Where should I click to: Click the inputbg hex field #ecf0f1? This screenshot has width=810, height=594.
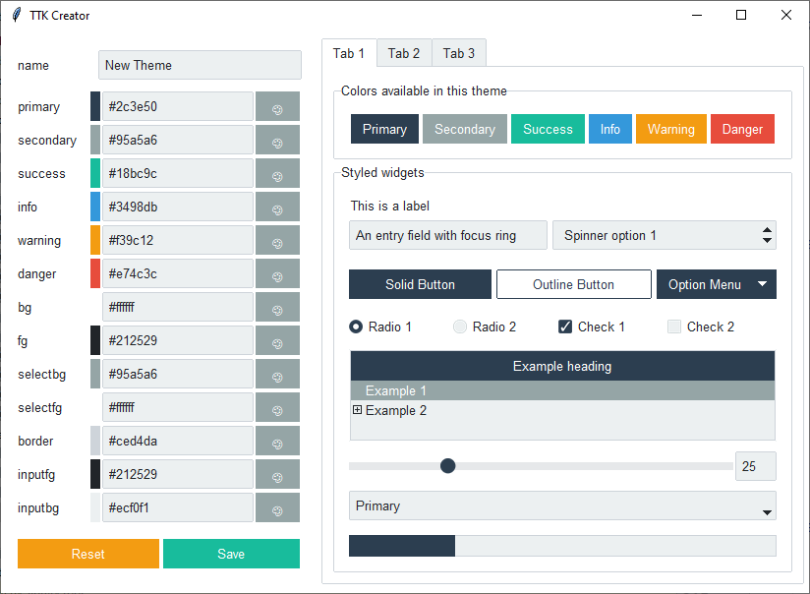(x=178, y=507)
